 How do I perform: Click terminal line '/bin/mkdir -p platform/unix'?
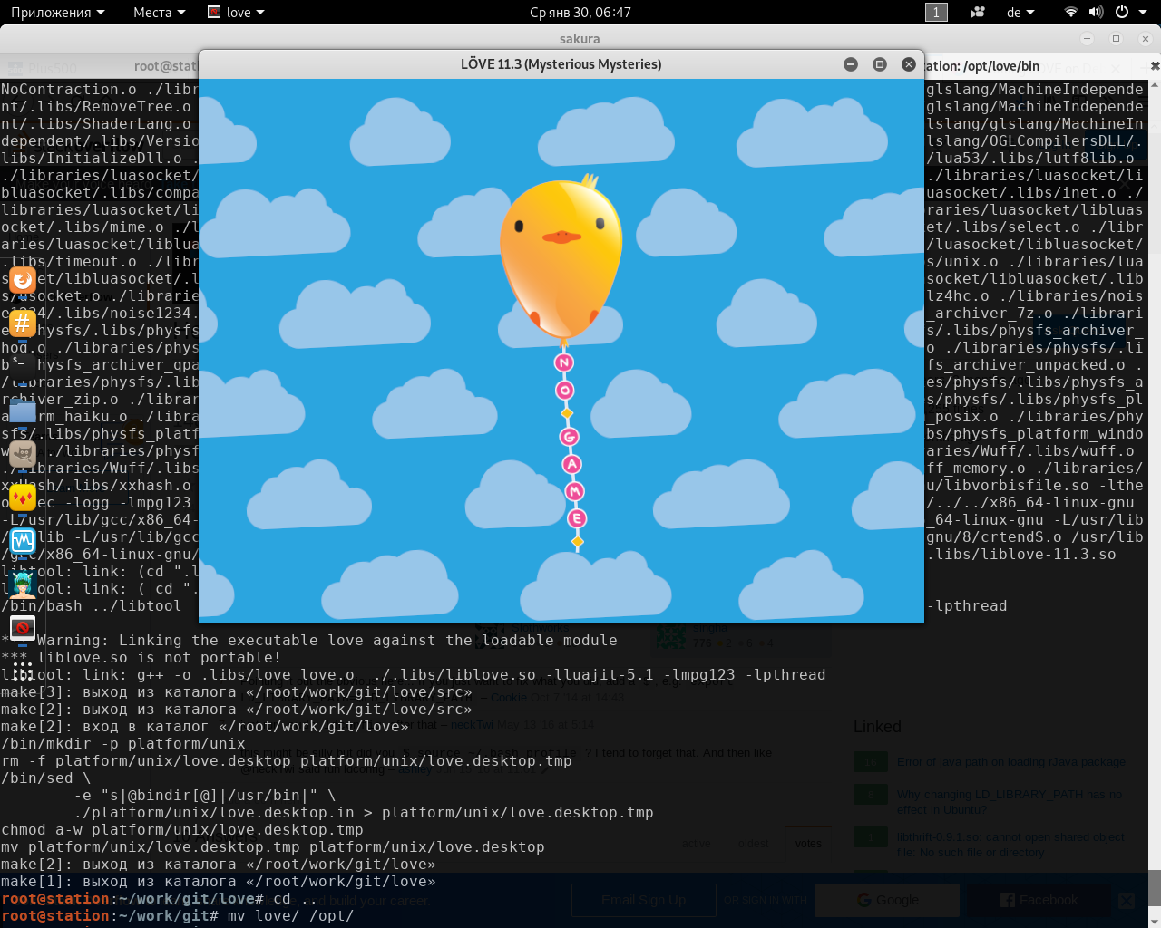122,743
